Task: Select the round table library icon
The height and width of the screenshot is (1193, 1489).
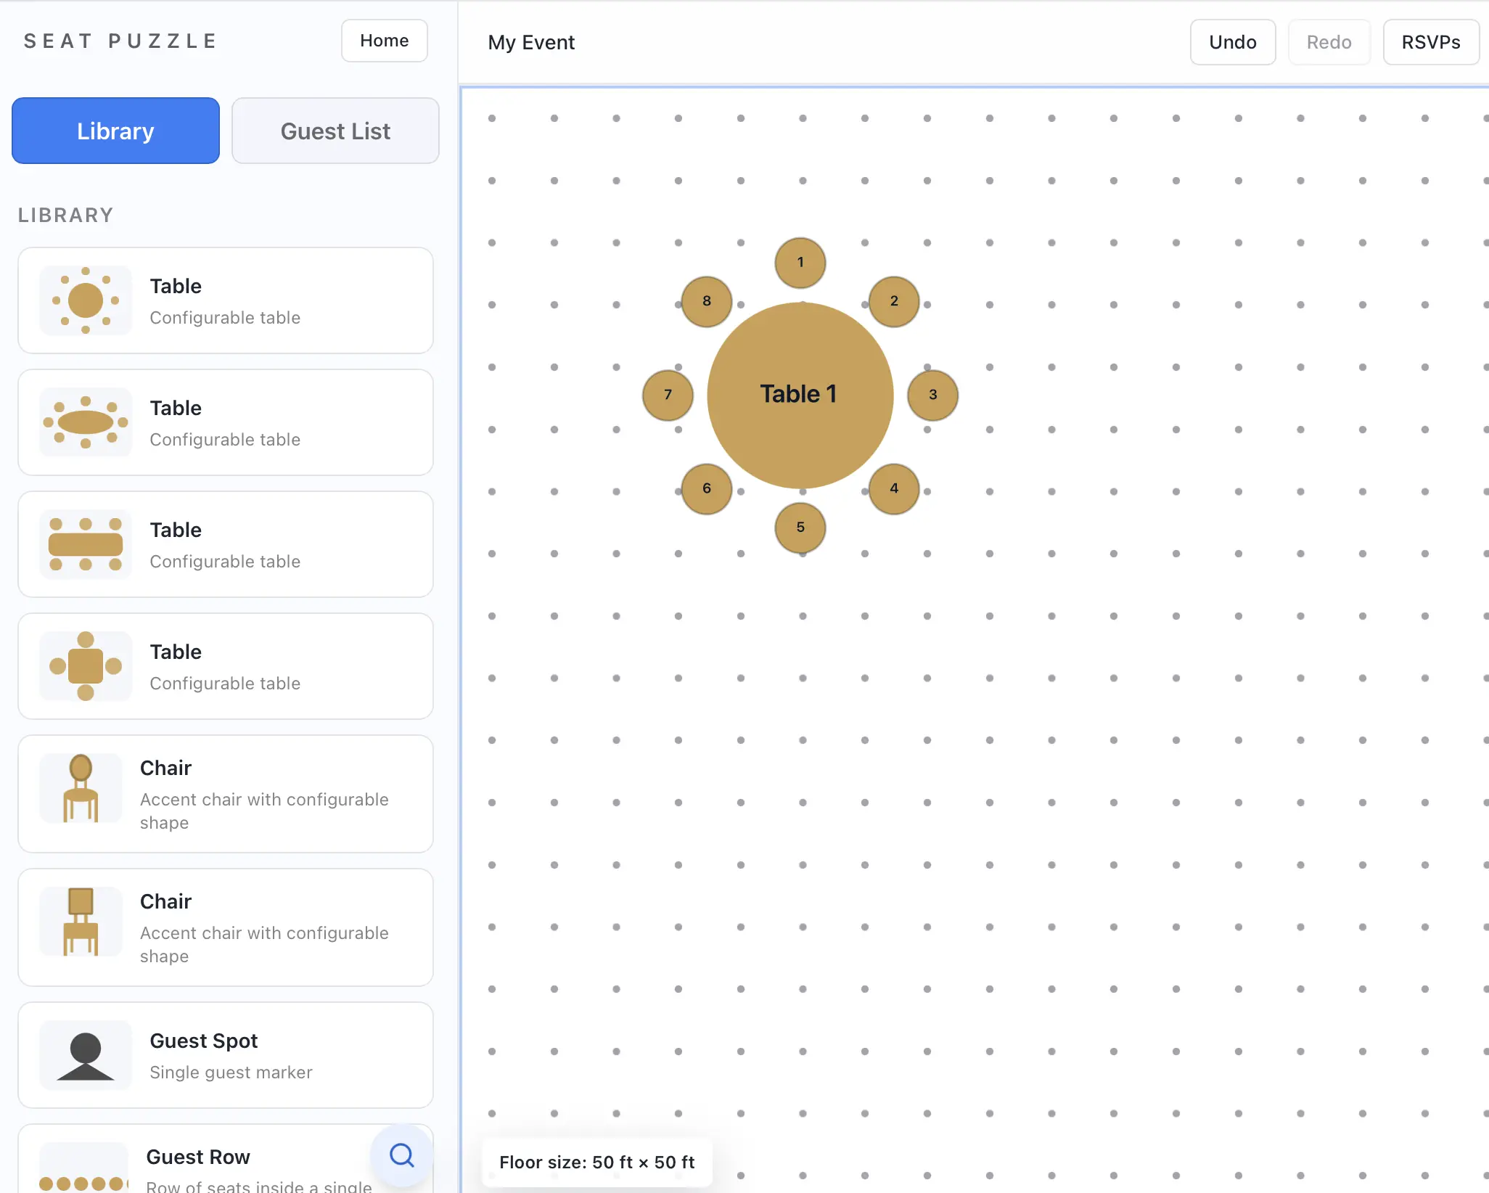Action: 86,300
